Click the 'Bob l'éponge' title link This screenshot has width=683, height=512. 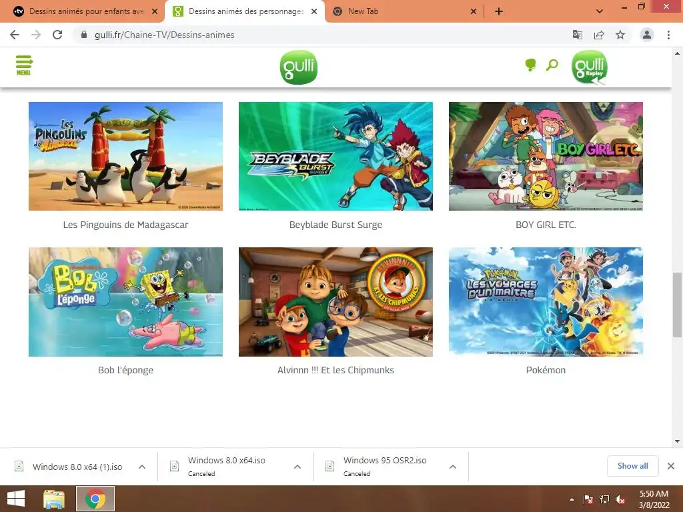tap(125, 370)
